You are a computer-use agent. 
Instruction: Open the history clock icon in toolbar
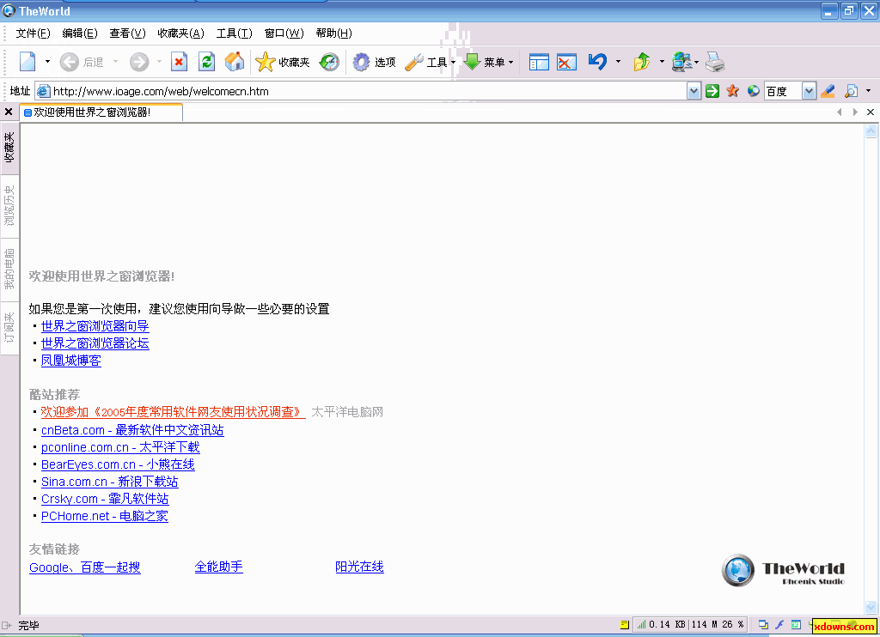point(329,62)
